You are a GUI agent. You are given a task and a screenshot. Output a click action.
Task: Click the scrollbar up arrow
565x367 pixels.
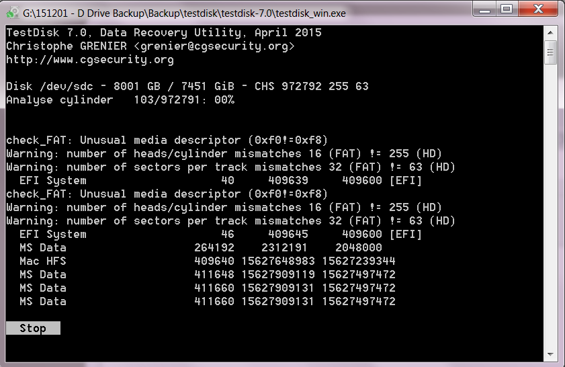click(x=550, y=33)
